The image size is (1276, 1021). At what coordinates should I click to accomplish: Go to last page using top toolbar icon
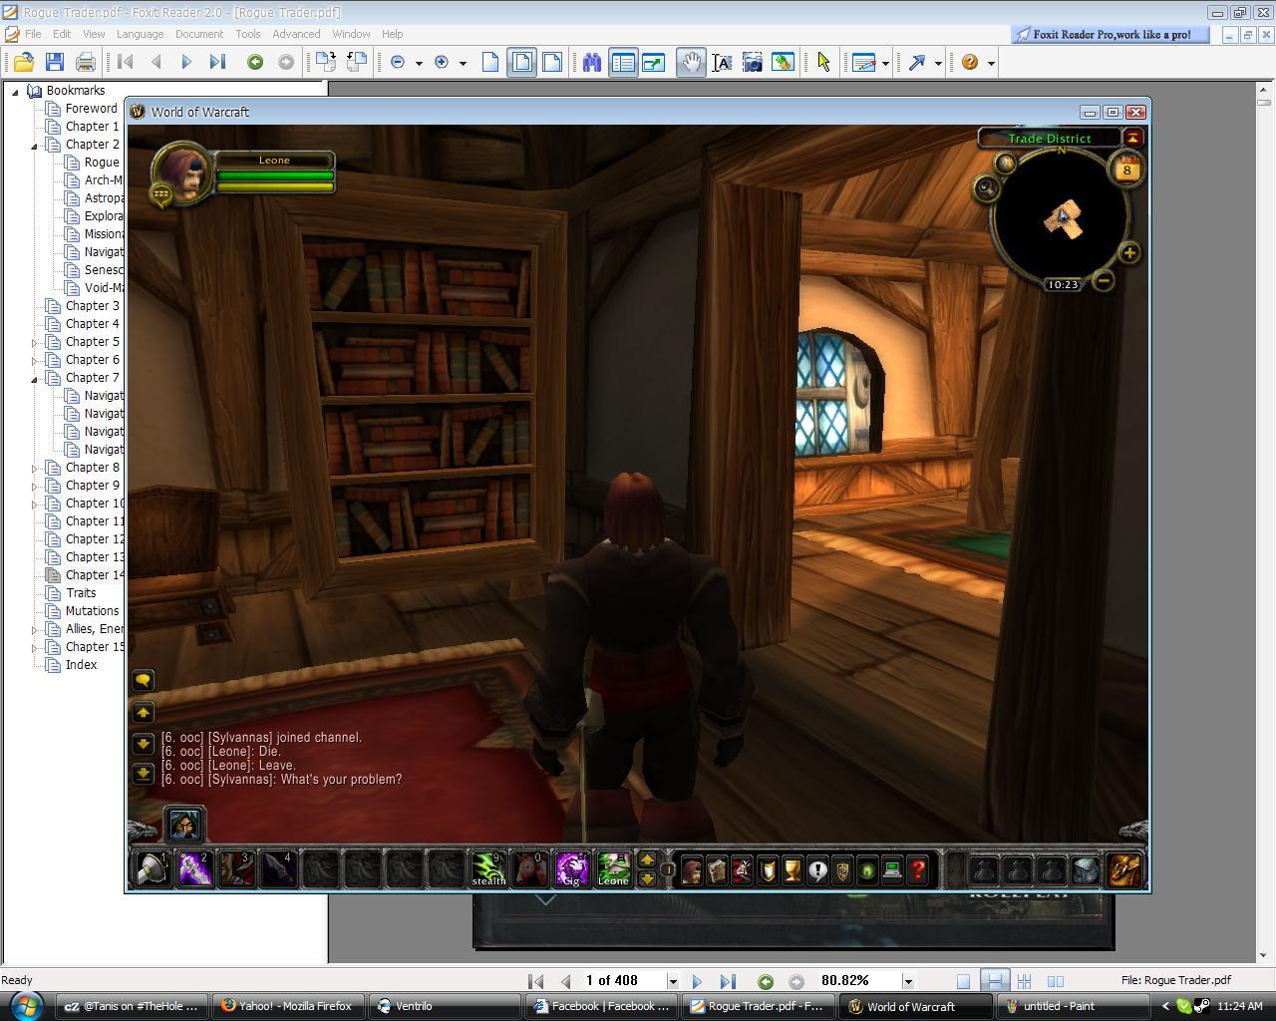[217, 62]
